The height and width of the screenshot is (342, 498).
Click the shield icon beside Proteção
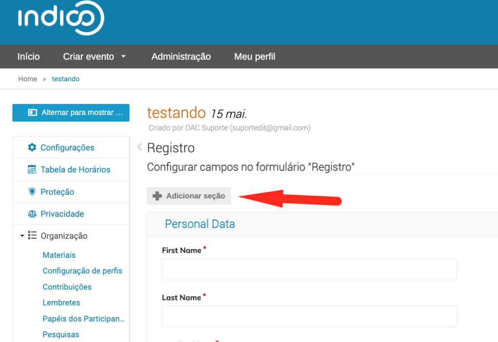click(x=32, y=191)
